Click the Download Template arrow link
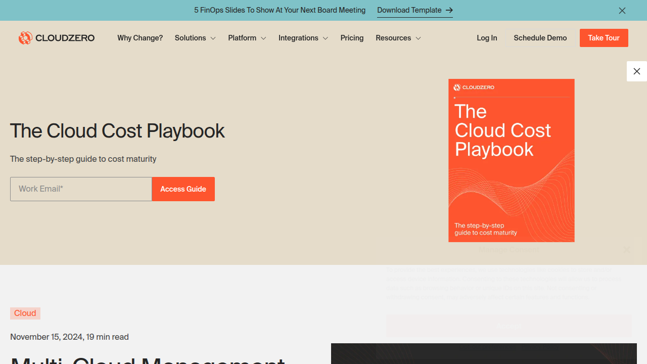The height and width of the screenshot is (364, 647). [x=414, y=10]
